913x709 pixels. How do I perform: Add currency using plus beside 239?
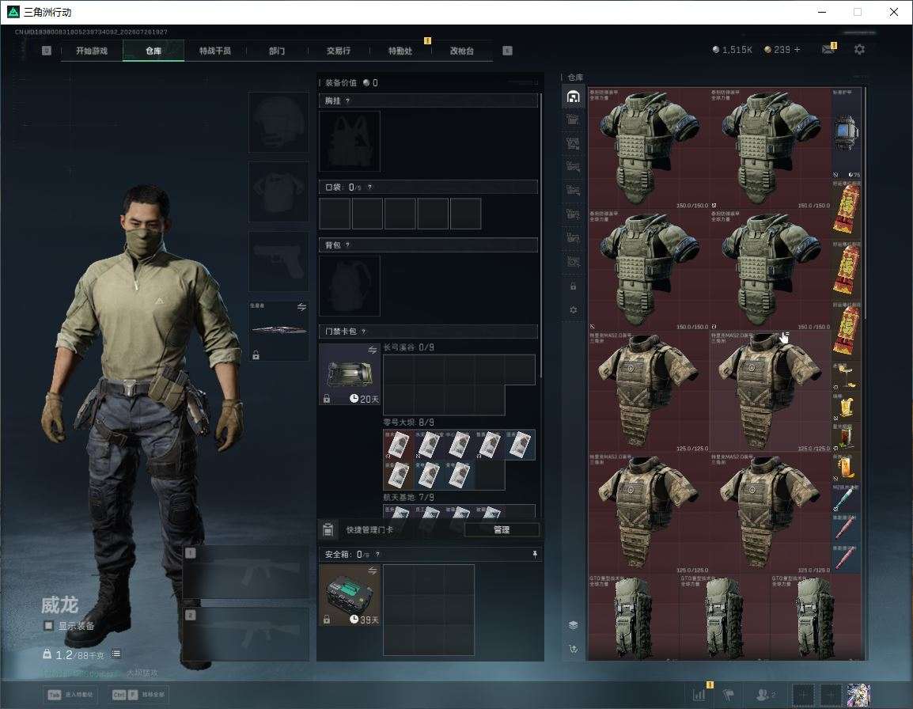(797, 50)
